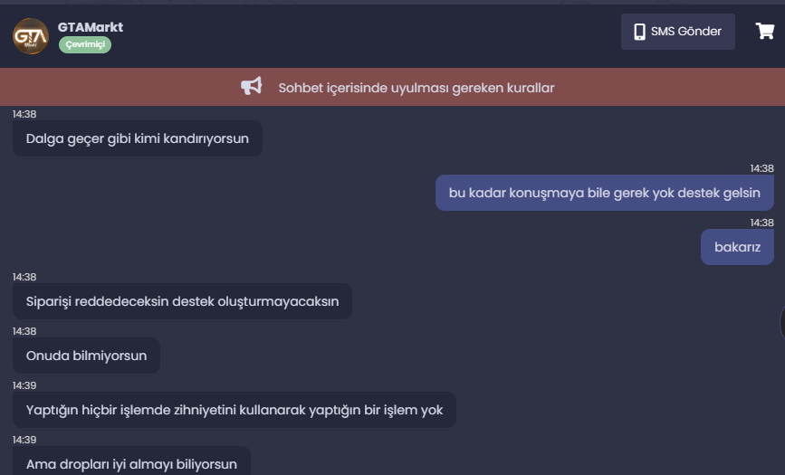Click the phone icon beside SMS Gönder
Screen dimensions: 785x475
coord(638,32)
